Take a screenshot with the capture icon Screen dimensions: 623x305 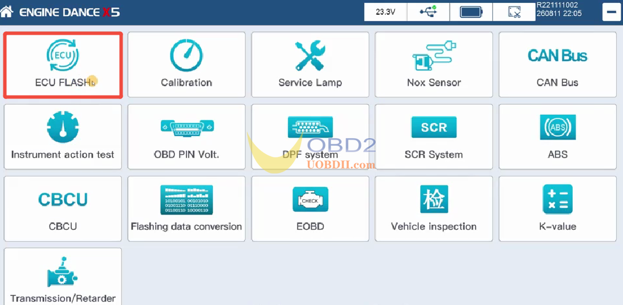(514, 12)
